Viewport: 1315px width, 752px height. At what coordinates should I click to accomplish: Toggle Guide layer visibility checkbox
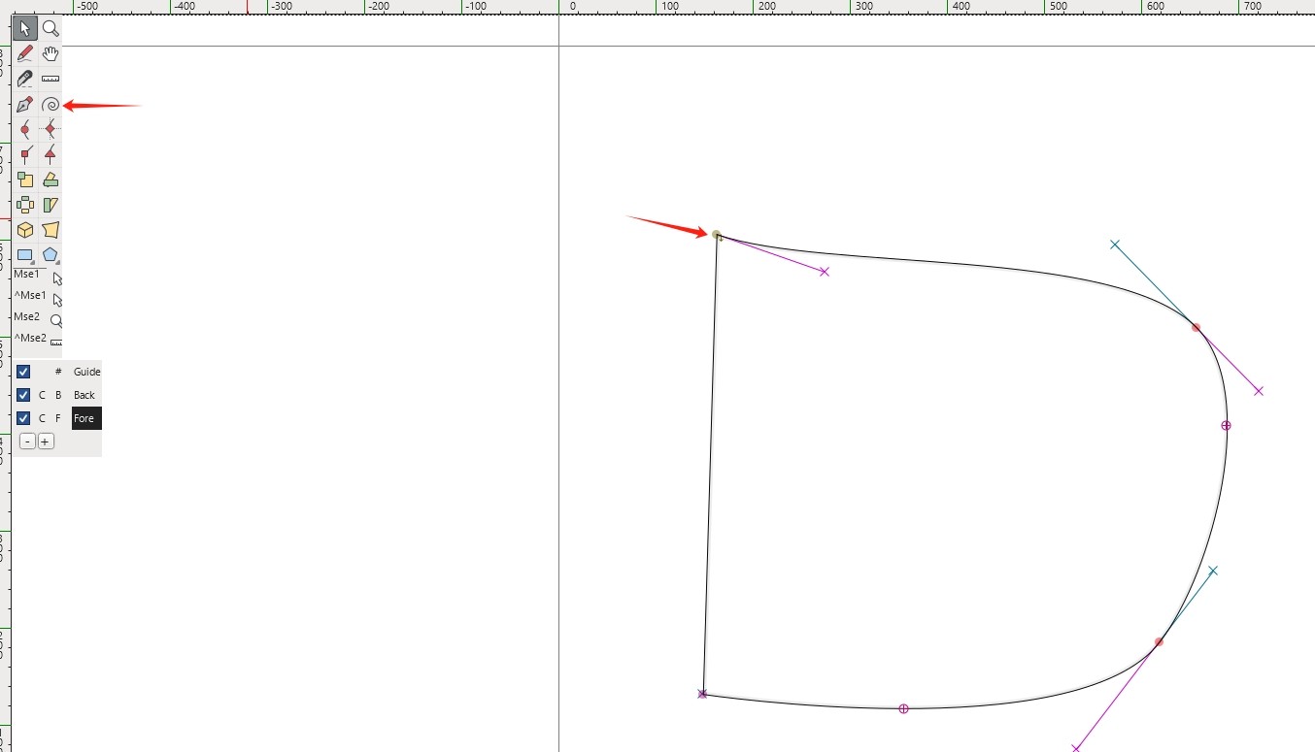pyautogui.click(x=23, y=372)
